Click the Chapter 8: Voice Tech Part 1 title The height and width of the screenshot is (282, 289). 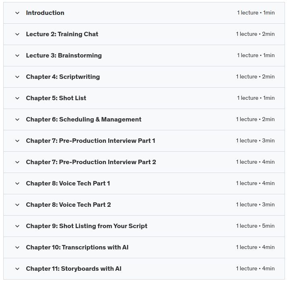point(68,183)
